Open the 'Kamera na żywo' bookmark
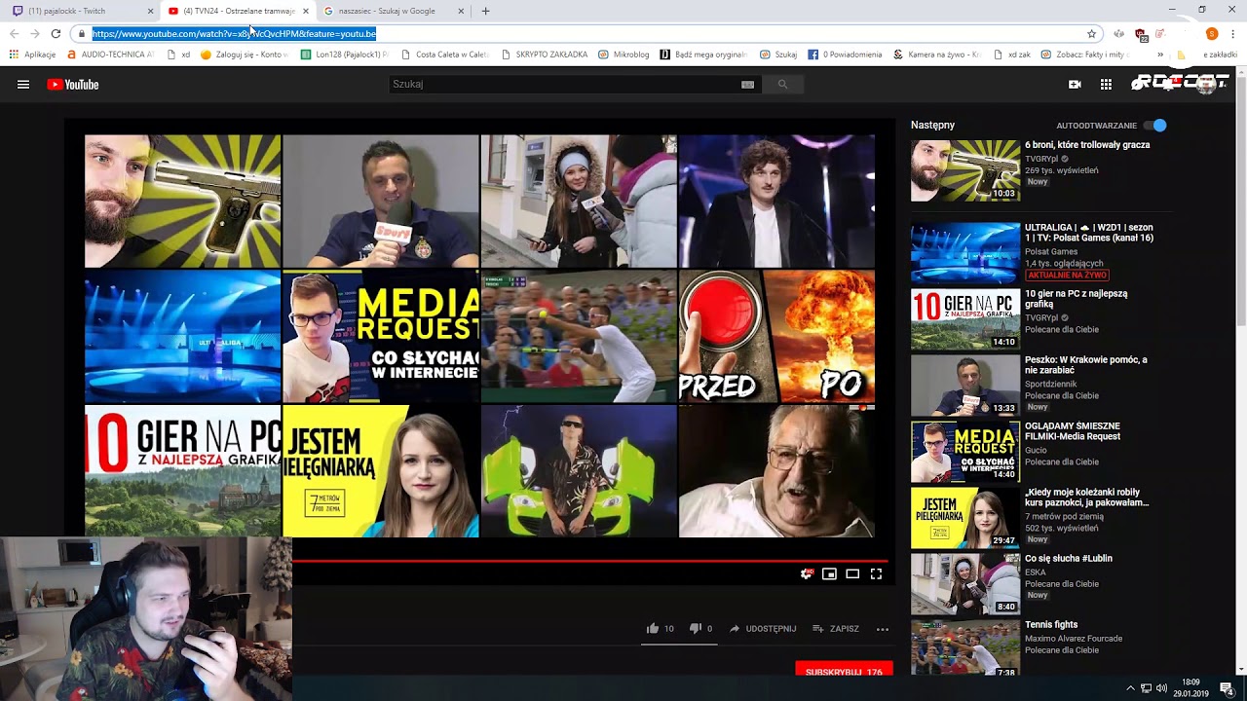The height and width of the screenshot is (701, 1247). coord(936,55)
